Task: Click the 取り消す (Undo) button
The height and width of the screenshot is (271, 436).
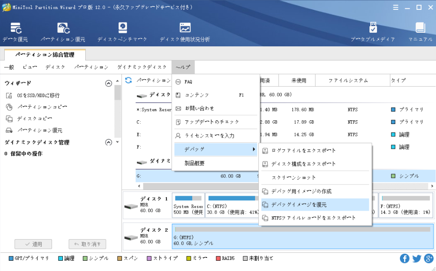Action: coord(87,244)
